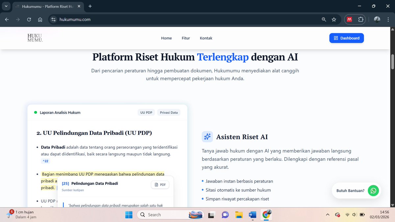Image resolution: width=395 pixels, height=222 pixels.
Task: Click the battery tray icon
Action: coord(362,215)
